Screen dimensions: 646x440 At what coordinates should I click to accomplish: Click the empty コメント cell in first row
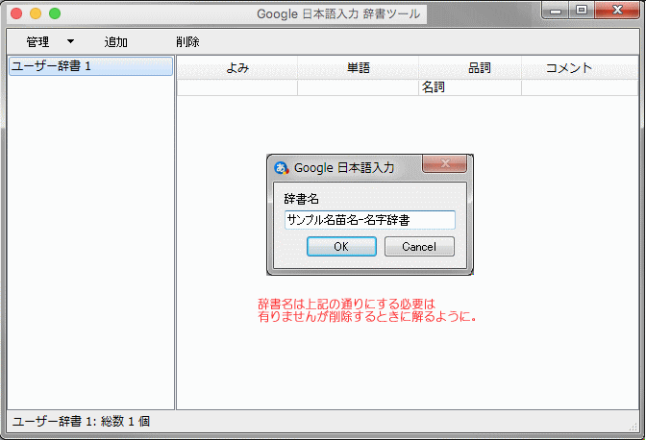(x=580, y=87)
